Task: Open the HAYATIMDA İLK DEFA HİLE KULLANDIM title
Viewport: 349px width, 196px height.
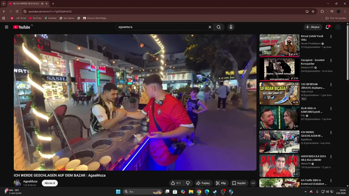Action: [314, 158]
